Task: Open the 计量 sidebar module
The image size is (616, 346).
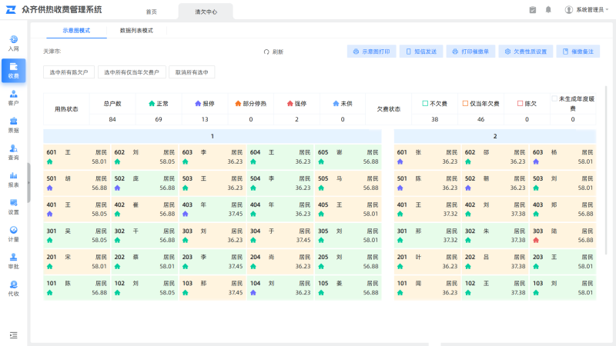Action: [13, 235]
